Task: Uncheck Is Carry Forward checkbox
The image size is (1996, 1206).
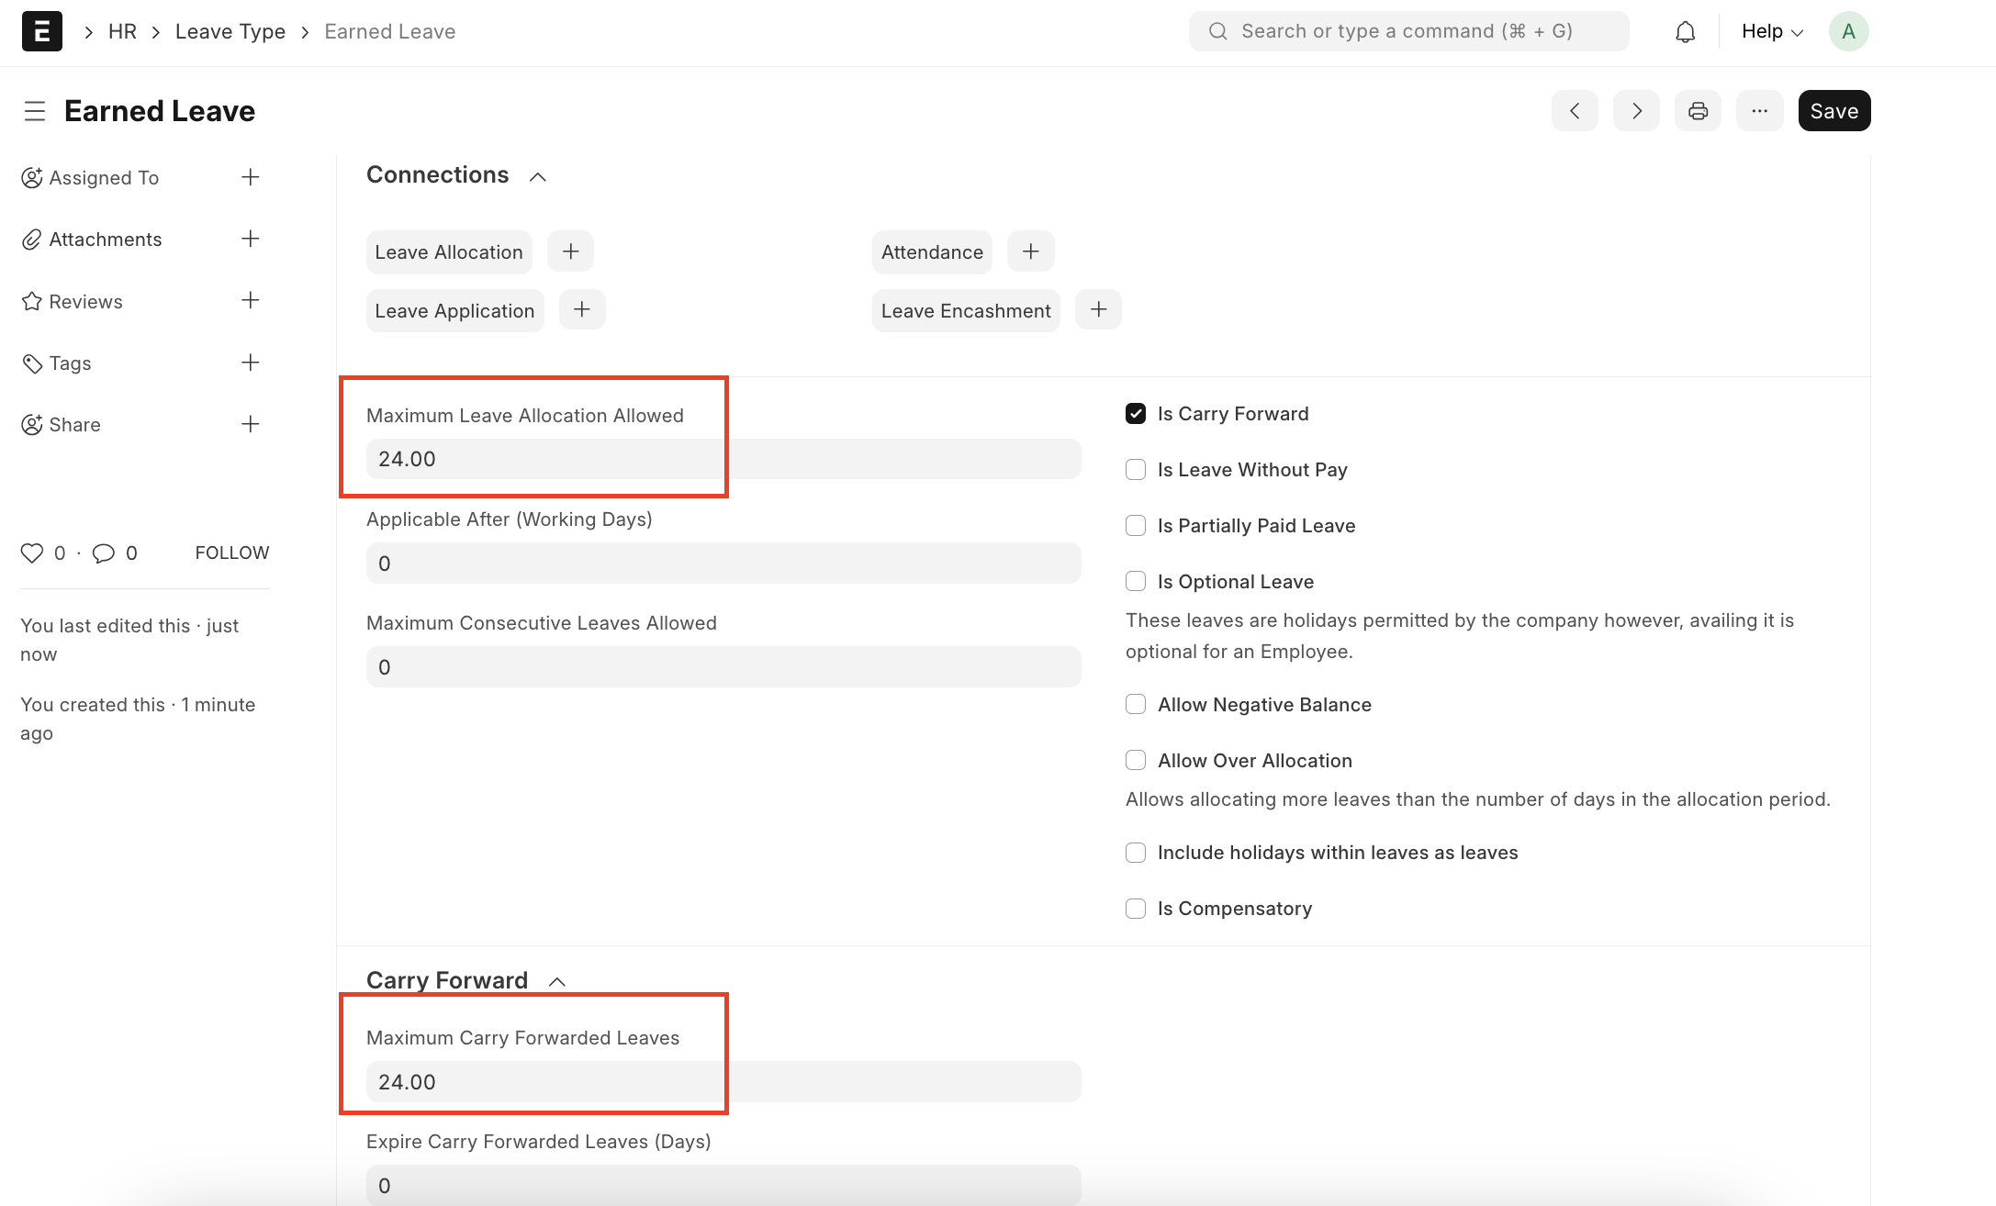Action: (1136, 414)
